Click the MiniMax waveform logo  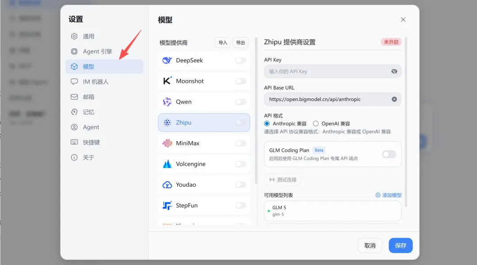click(167, 143)
